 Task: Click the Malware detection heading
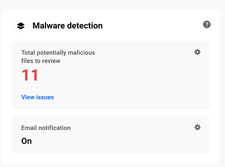tap(67, 26)
